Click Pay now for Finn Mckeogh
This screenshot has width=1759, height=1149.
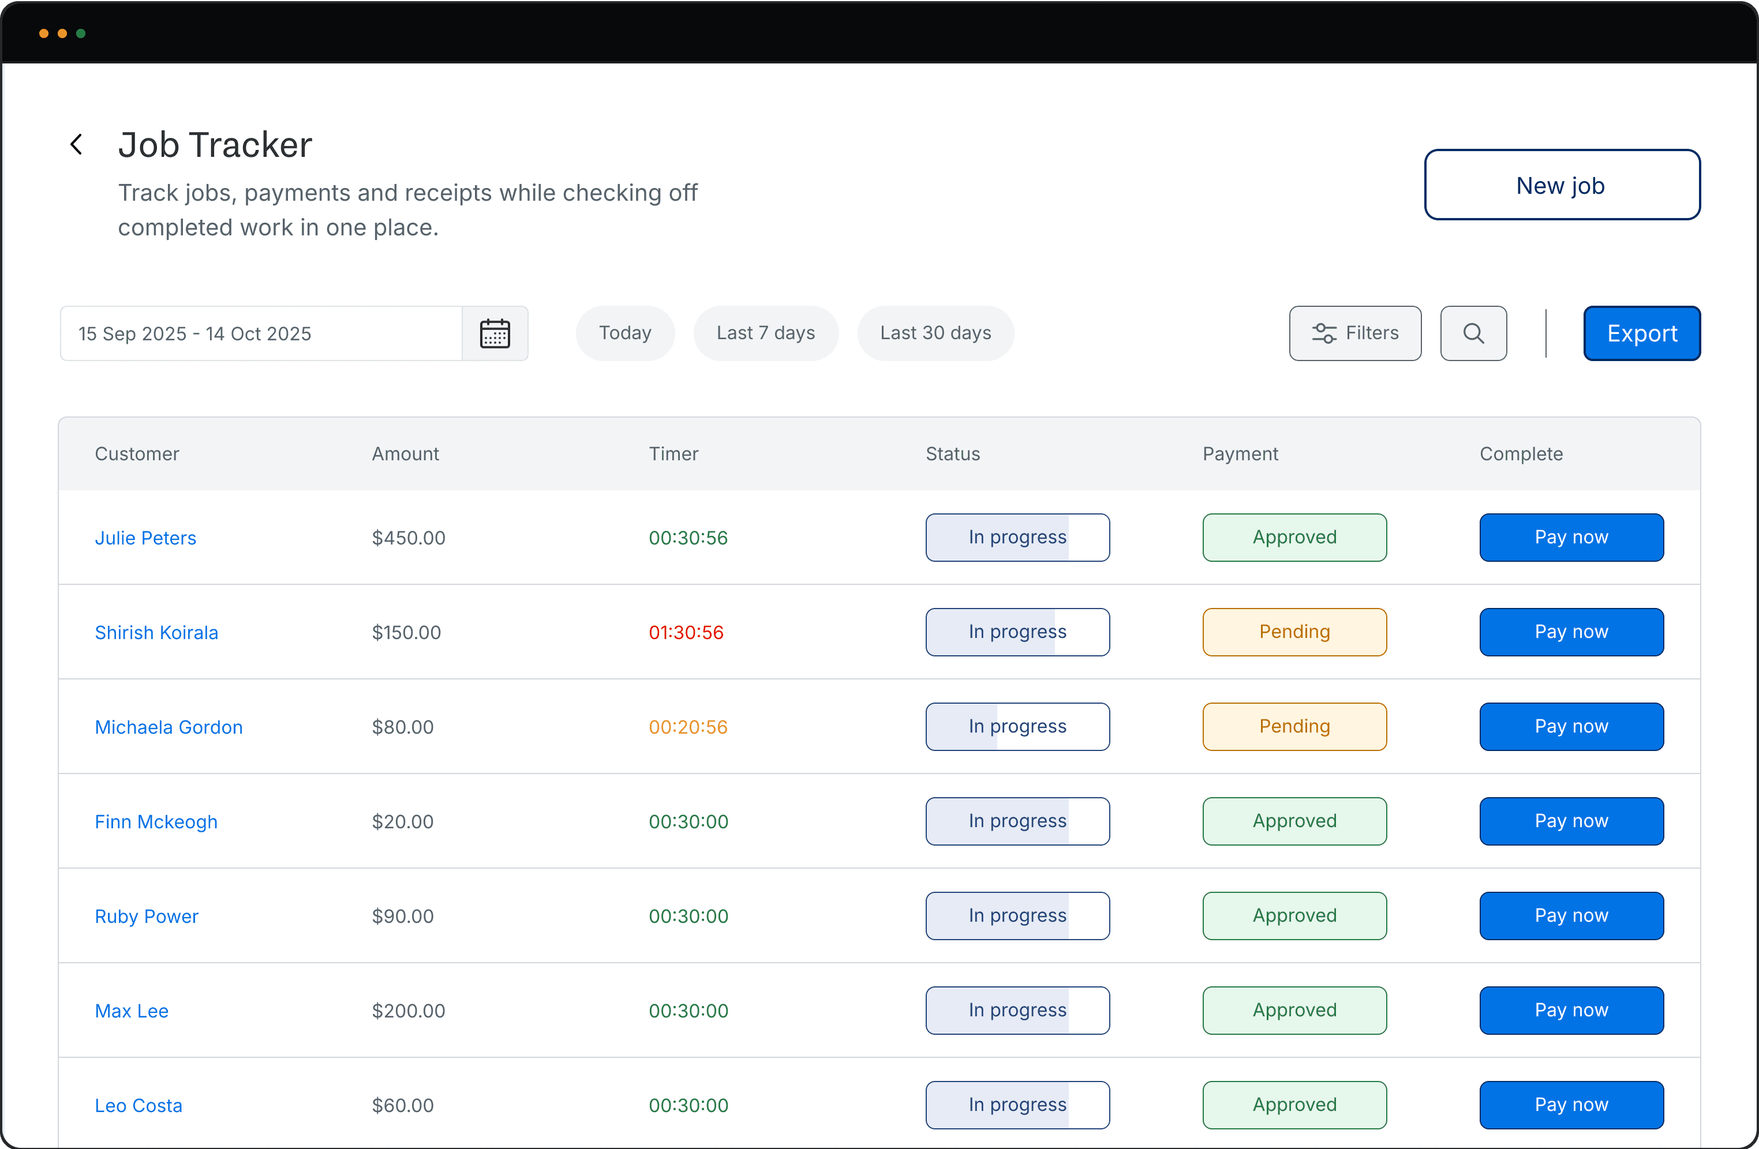(x=1570, y=821)
